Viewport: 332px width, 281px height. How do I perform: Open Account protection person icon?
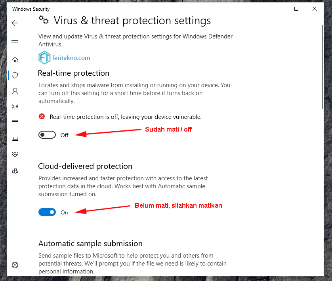click(15, 91)
